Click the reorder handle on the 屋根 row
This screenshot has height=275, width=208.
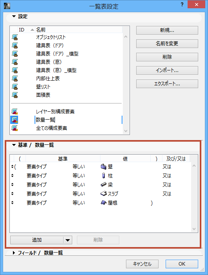pos(12,203)
